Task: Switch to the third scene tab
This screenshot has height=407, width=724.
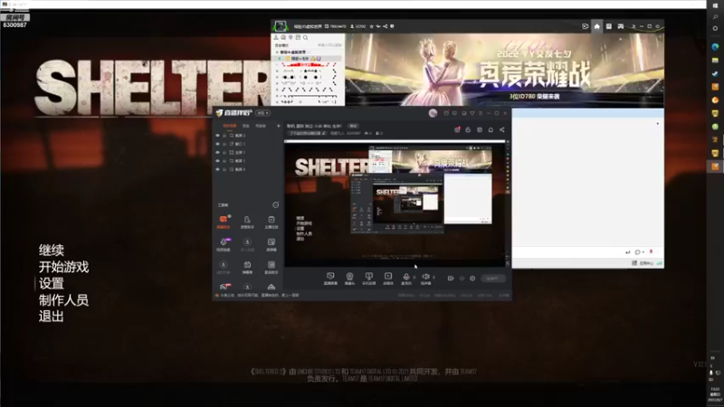Action: 261,126
